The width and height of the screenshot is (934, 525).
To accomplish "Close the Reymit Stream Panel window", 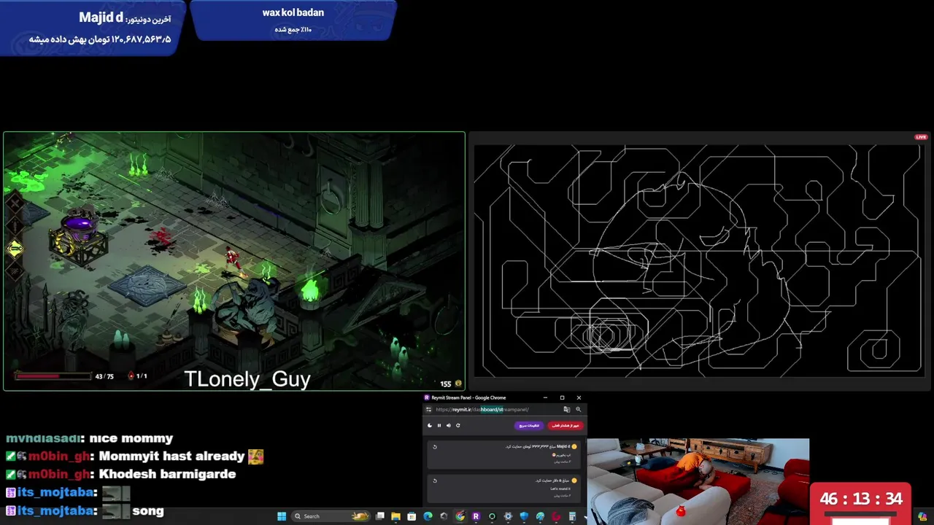I will [x=579, y=397].
